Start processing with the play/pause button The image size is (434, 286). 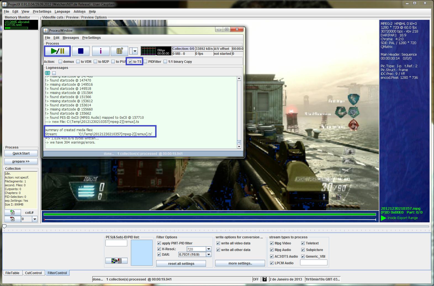[x=58, y=51]
